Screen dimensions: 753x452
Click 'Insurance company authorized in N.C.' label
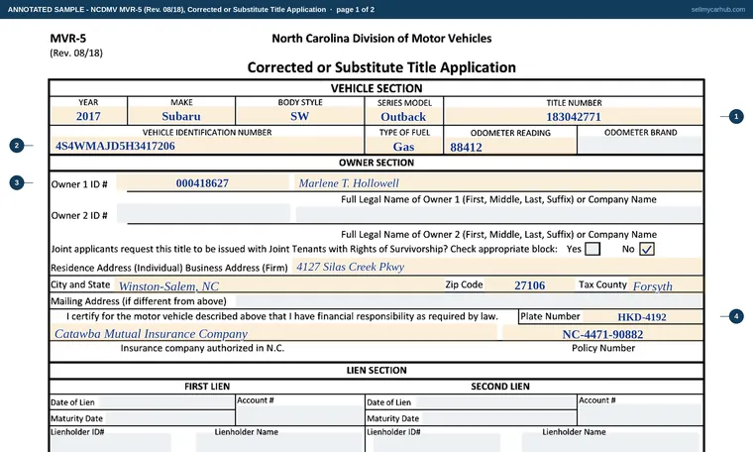coord(202,348)
